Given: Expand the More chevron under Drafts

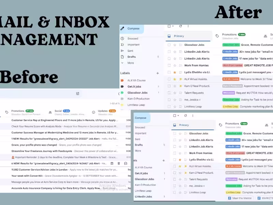Looking at the screenshot, I should 123,63.
